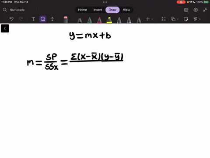Screen dimensions: 210x158
Task: Open the Home tab
Action: (x=82, y=10)
